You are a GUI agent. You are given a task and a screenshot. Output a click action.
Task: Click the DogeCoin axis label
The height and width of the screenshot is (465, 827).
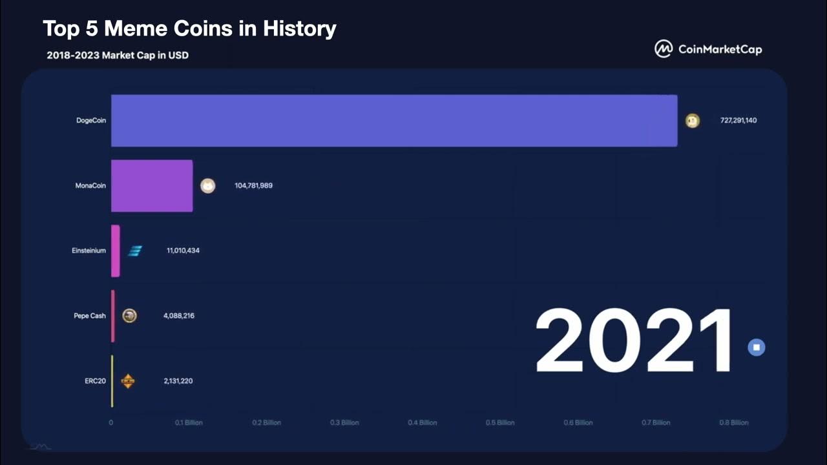(x=91, y=121)
